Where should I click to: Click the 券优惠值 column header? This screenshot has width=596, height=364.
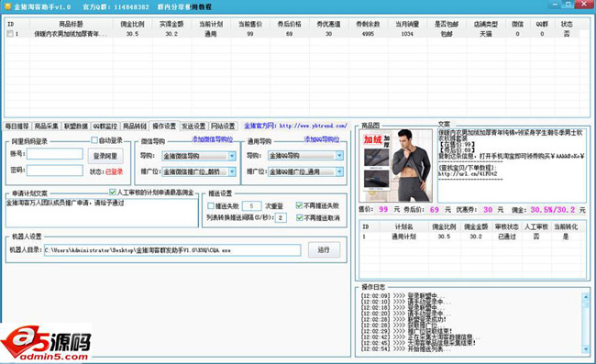[329, 25]
